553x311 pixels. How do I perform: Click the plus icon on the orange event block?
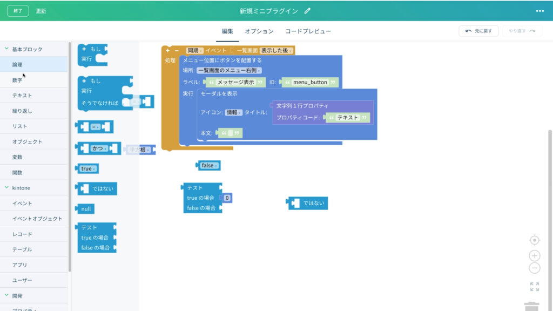click(x=168, y=49)
